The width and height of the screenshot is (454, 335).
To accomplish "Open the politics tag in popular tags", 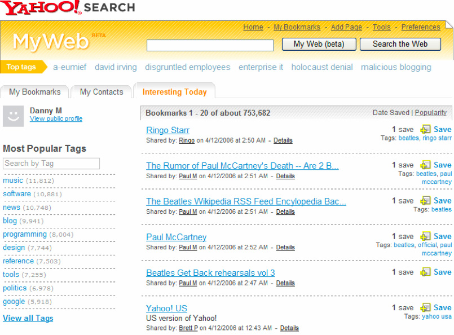I will coord(15,288).
